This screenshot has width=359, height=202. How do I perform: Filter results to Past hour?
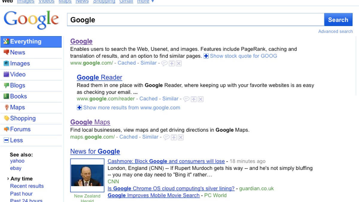[x=21, y=194]
